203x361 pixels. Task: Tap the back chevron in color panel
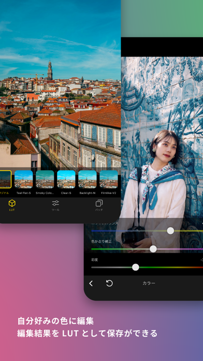point(91,283)
